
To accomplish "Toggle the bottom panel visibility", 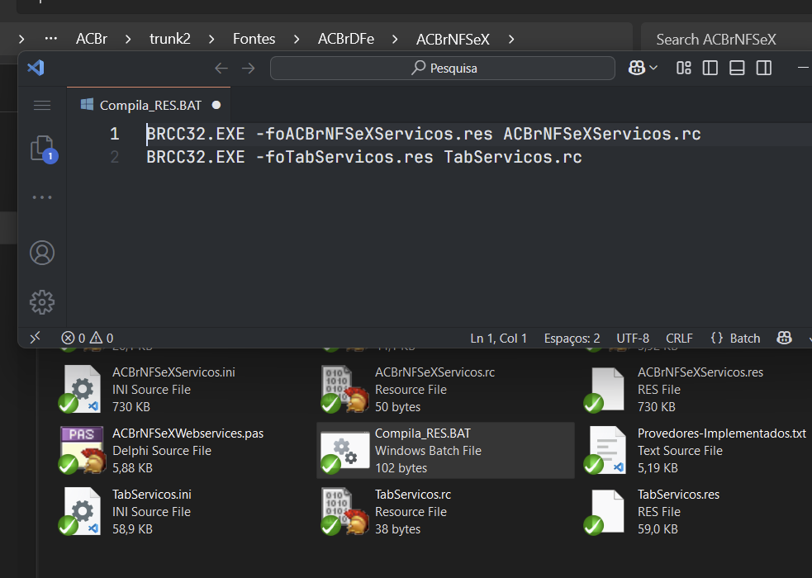I will point(737,68).
